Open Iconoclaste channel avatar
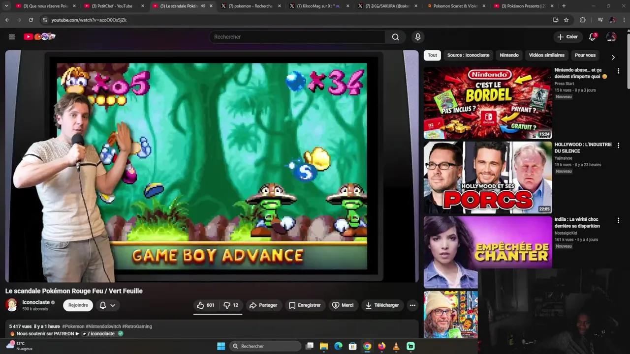This screenshot has width=630, height=354. tap(11, 305)
